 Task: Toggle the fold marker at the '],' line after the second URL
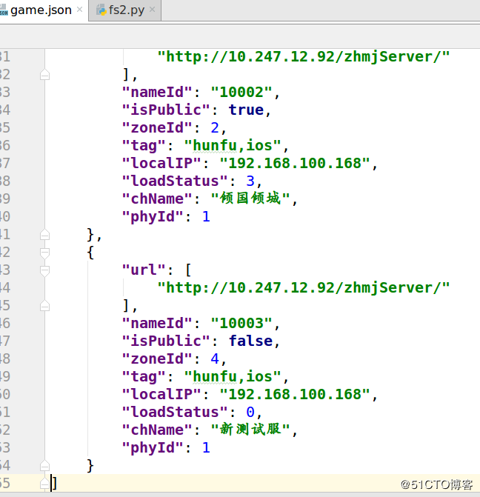(44, 306)
